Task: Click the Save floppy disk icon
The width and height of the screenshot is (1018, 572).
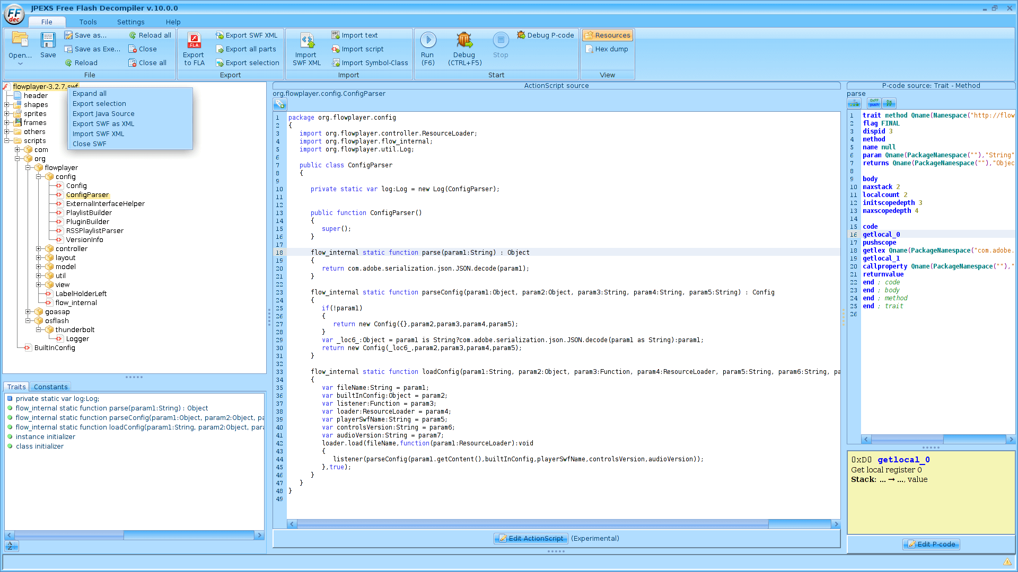Action: [48, 40]
